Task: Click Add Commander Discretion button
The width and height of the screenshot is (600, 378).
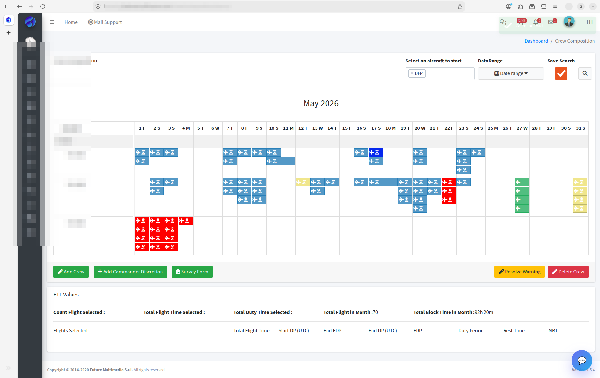Action: pyautogui.click(x=130, y=272)
